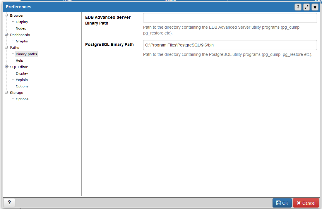Click the PostgreSQL Binary Path label
322x209 pixels.
coord(109,44)
